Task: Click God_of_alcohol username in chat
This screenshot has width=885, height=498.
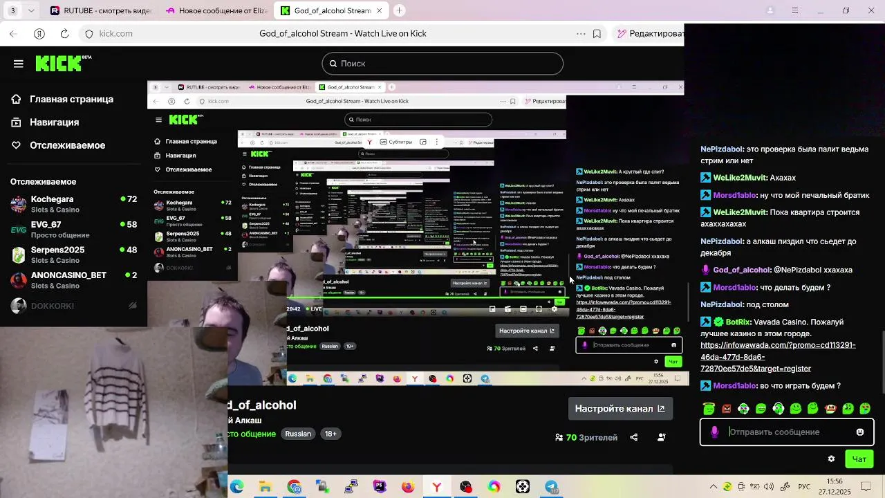Action: [741, 270]
